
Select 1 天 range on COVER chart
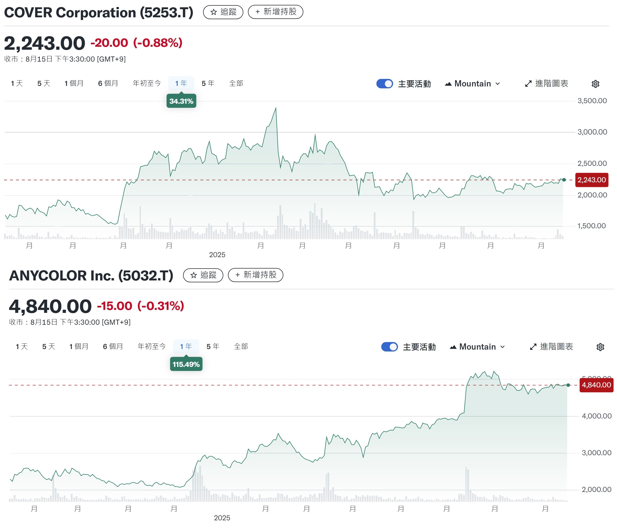pos(17,83)
